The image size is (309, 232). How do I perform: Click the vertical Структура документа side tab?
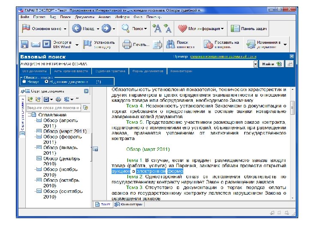coord(22,116)
